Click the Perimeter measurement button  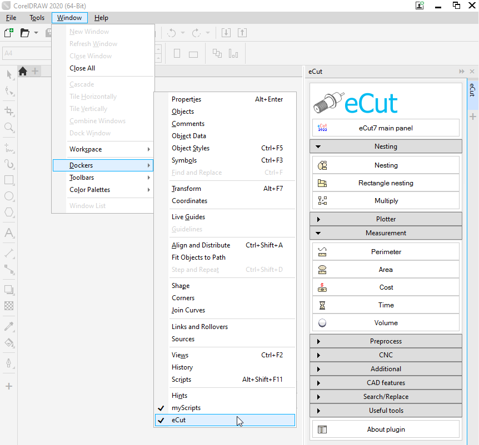[386, 252]
